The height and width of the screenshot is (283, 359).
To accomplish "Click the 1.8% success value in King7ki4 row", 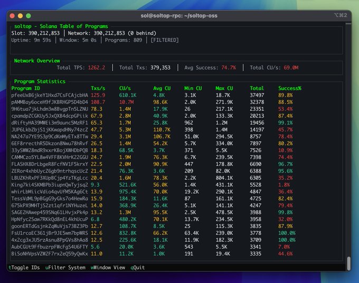I will pyautogui.click(x=284, y=185).
